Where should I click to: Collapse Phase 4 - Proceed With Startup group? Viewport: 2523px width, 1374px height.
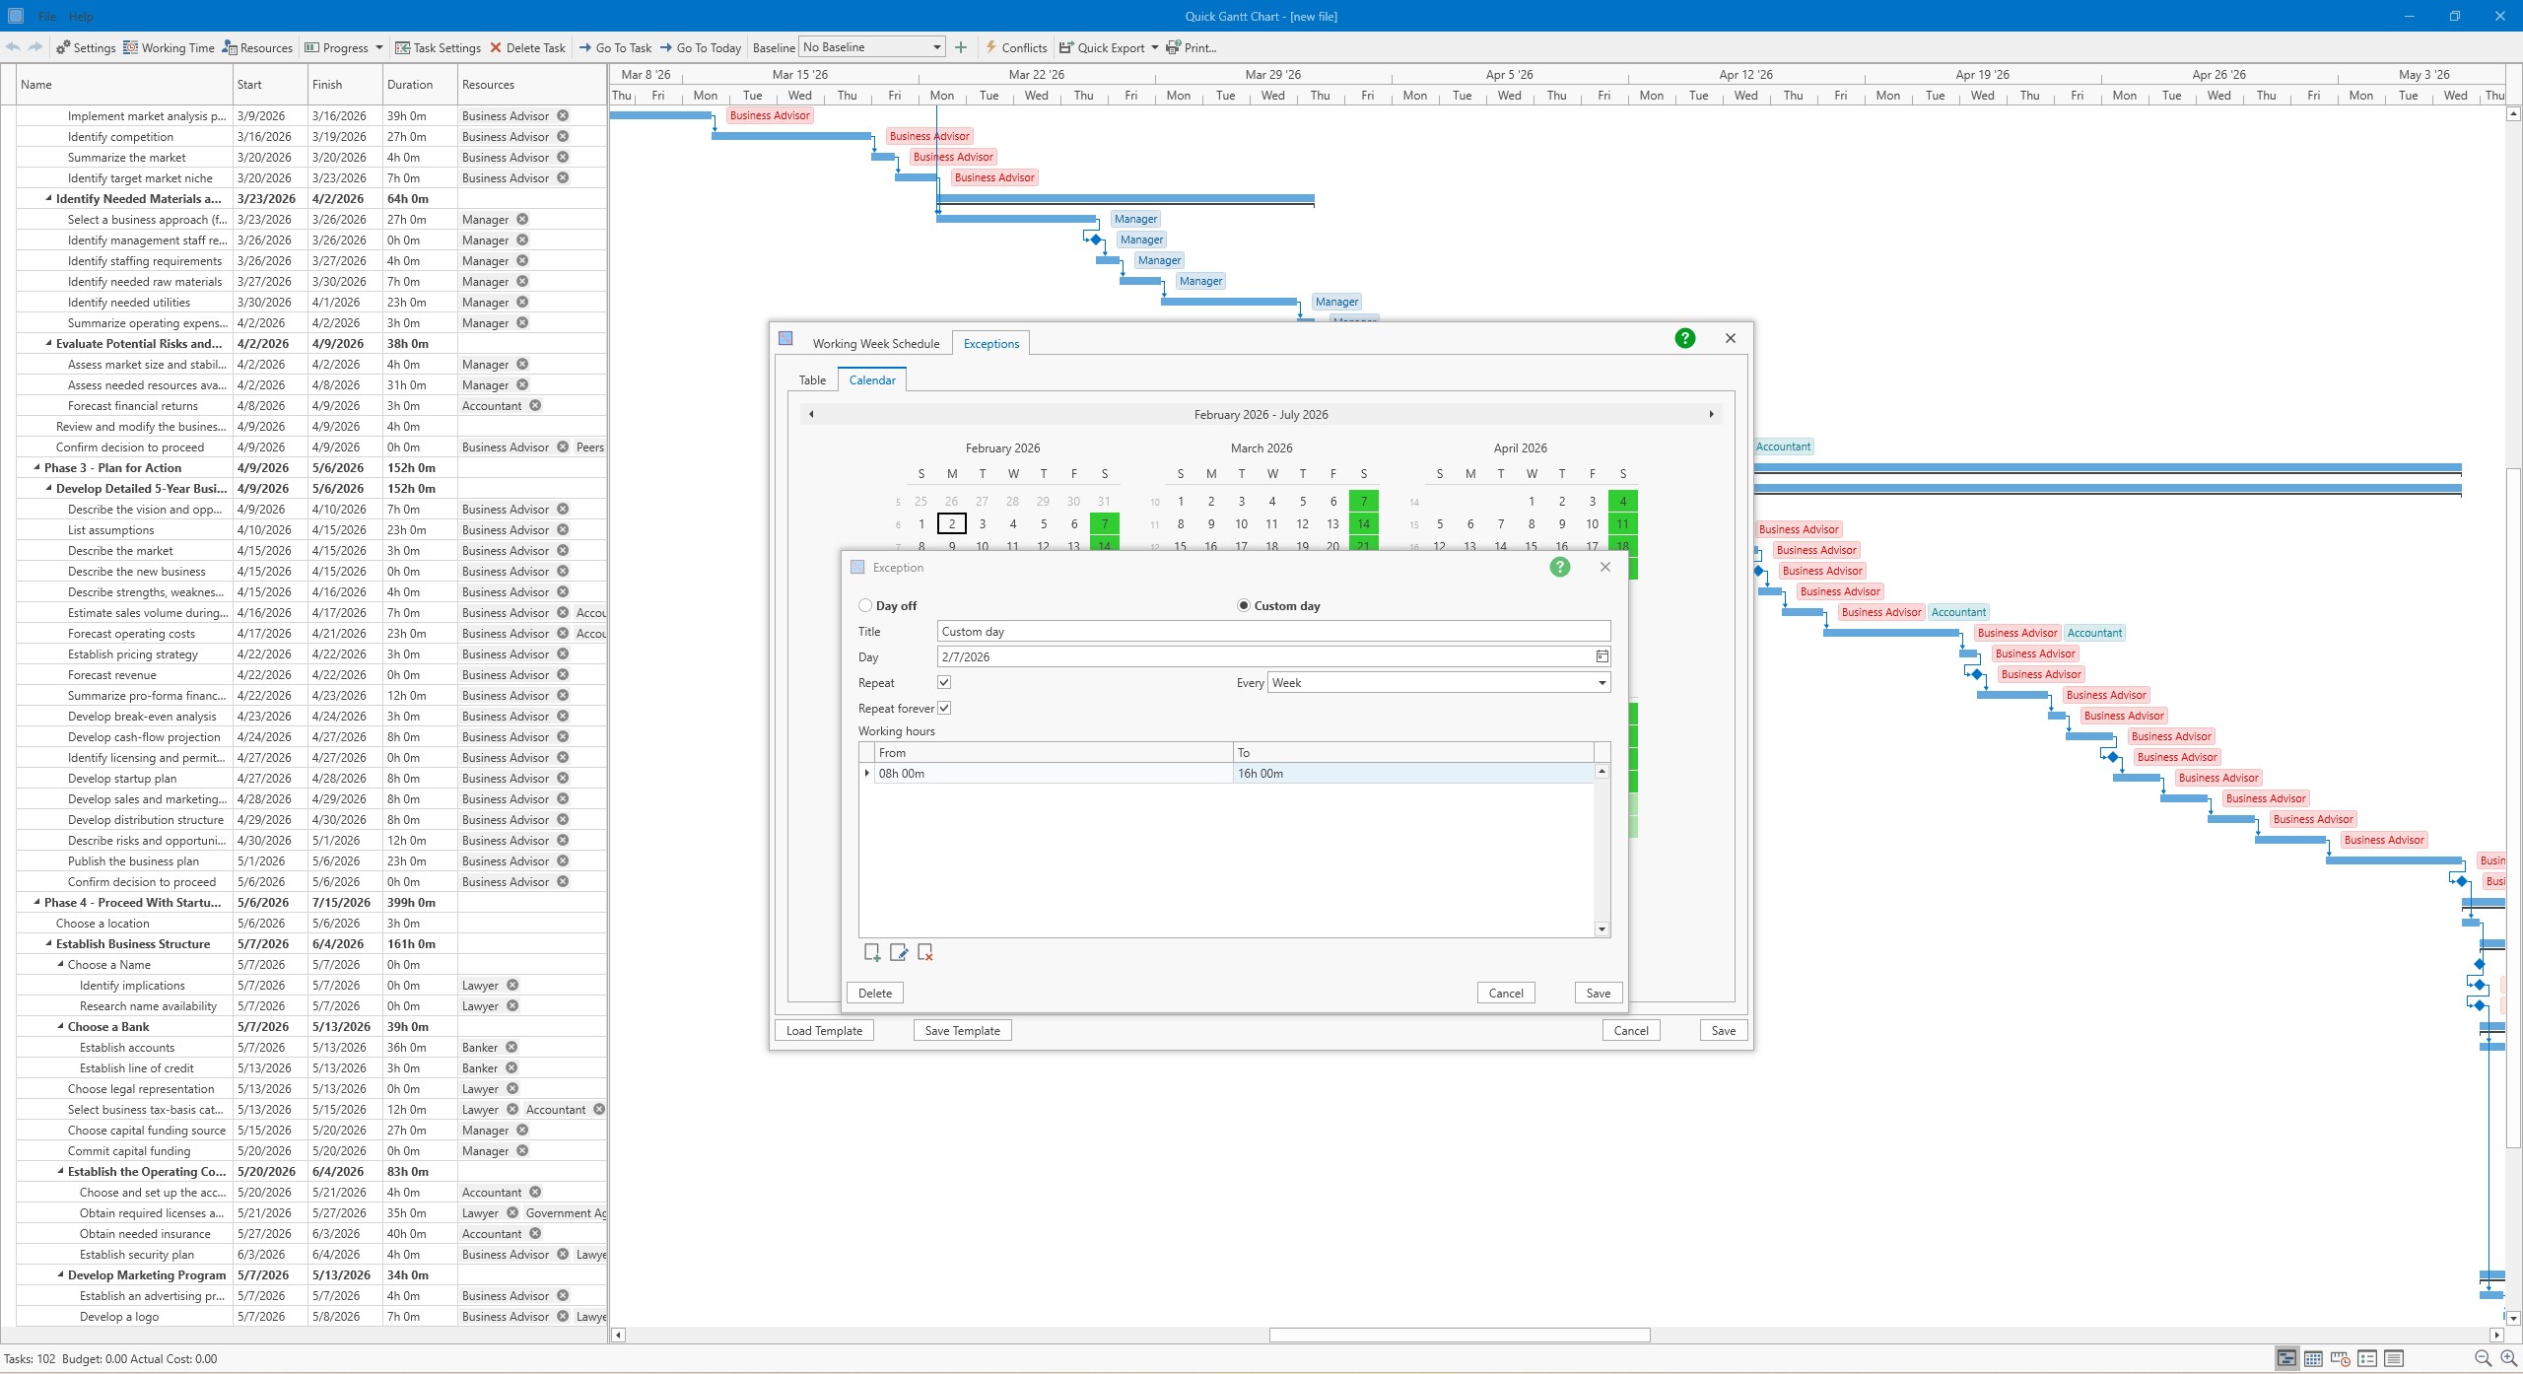[x=34, y=902]
